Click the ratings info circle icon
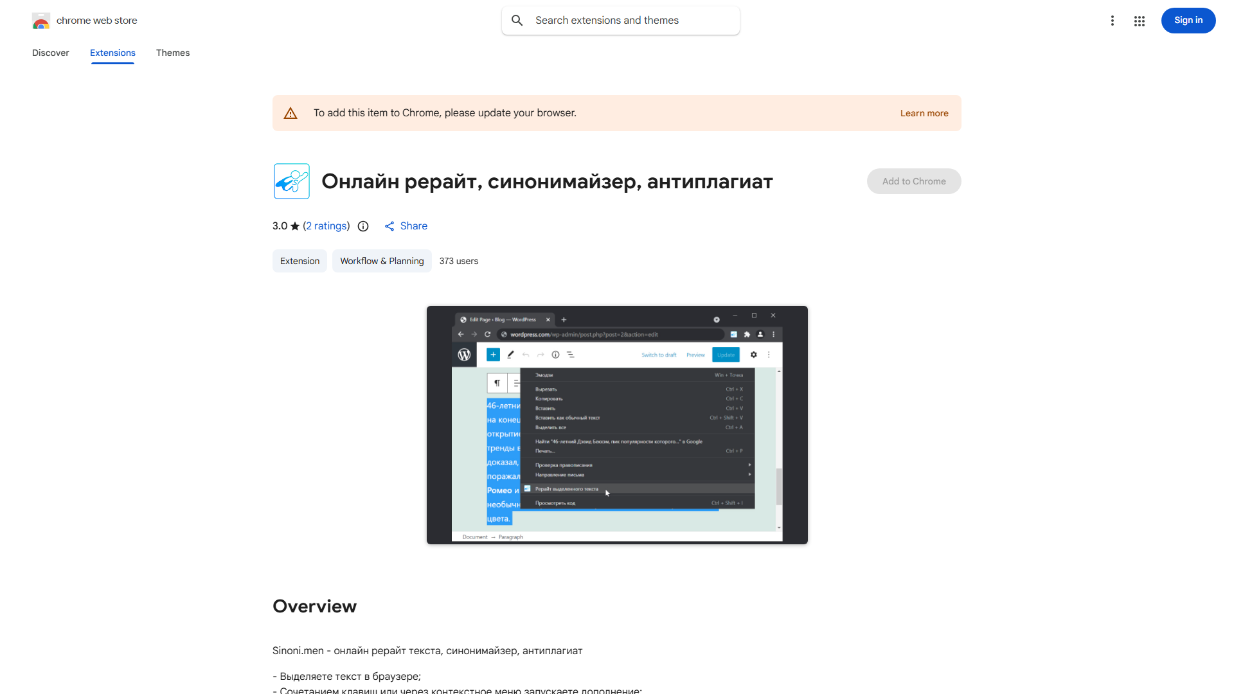The image size is (1234, 694). tap(363, 226)
